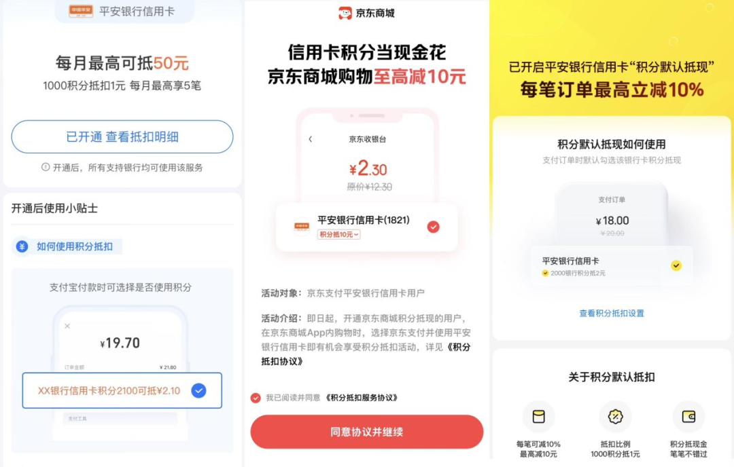734x467 pixels.
Task: Open the 查看积分抵扣设置 link
Action: (612, 313)
